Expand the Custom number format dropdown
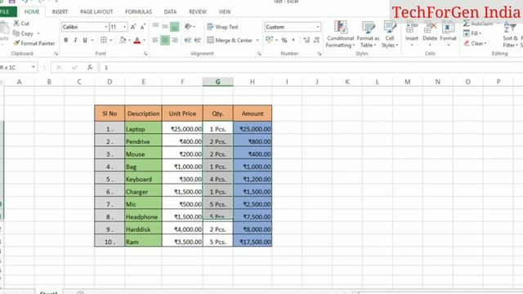 318,27
